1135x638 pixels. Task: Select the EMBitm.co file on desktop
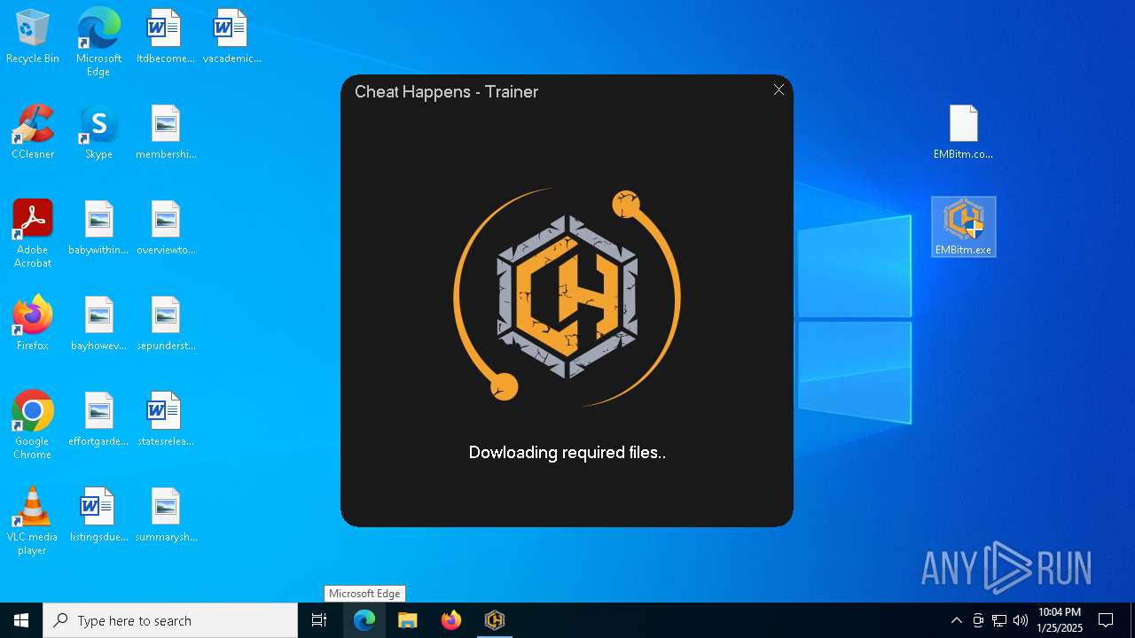[963, 133]
